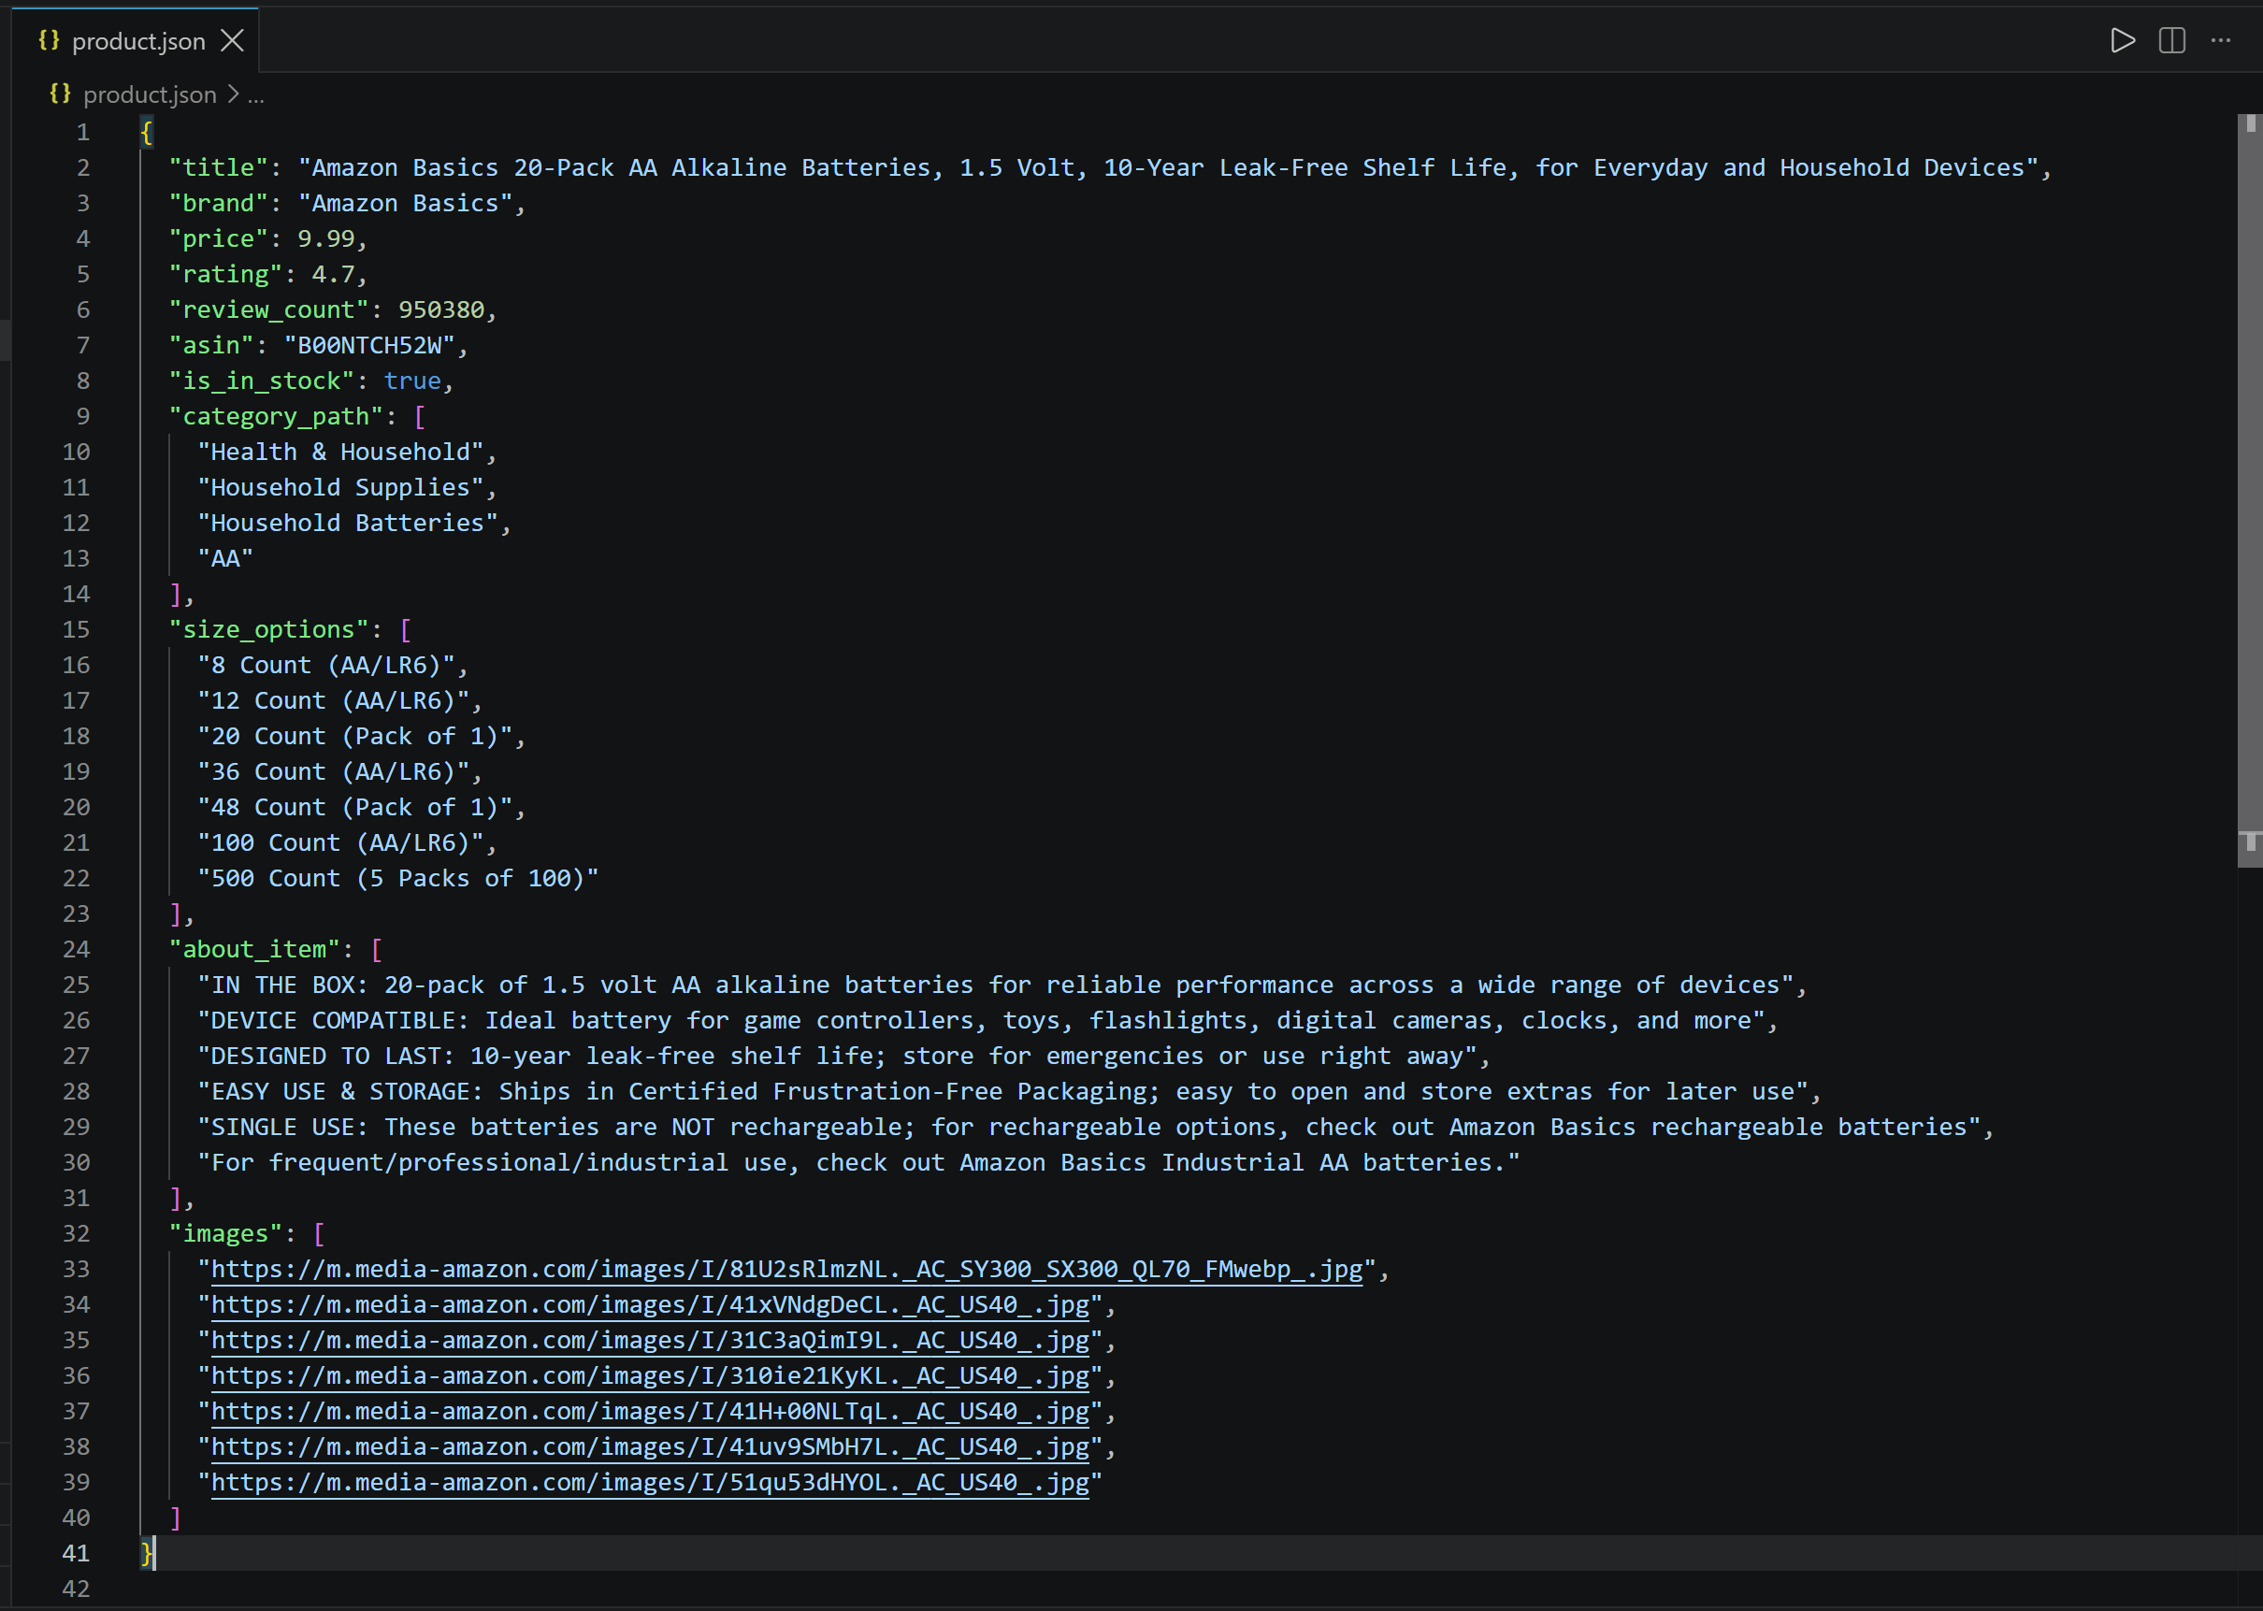Viewport: 2263px width, 1611px height.
Task: Open the 81U2sRlmzNL image URL link
Action: 786,1269
